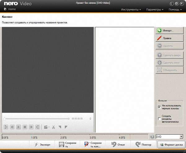Click the help question mark icon
Image resolution: width=186 pixels, height=153 pixels.
152,137
